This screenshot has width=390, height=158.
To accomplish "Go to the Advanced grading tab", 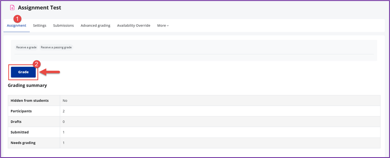I will (95, 26).
